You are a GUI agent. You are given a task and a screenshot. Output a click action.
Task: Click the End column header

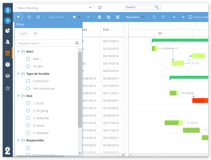tap(106, 30)
